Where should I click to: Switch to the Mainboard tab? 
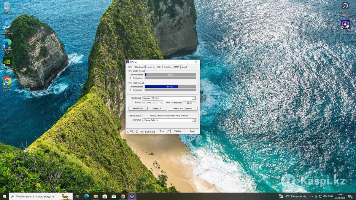pos(140,67)
